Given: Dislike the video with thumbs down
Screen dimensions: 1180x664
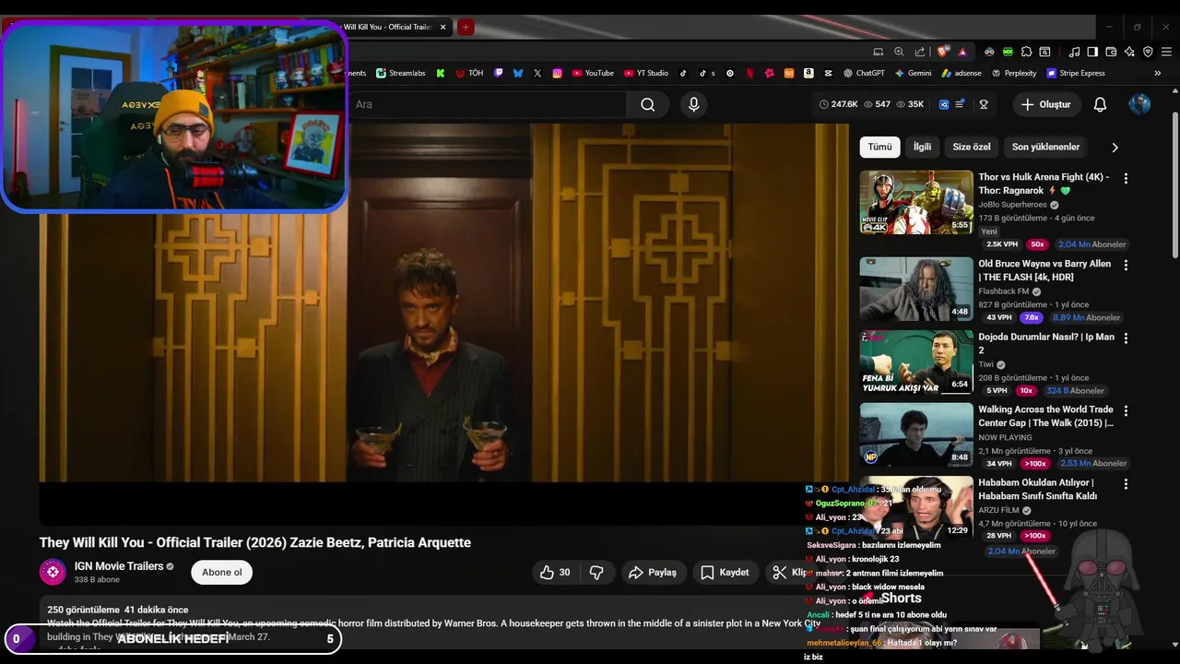Looking at the screenshot, I should tap(596, 573).
